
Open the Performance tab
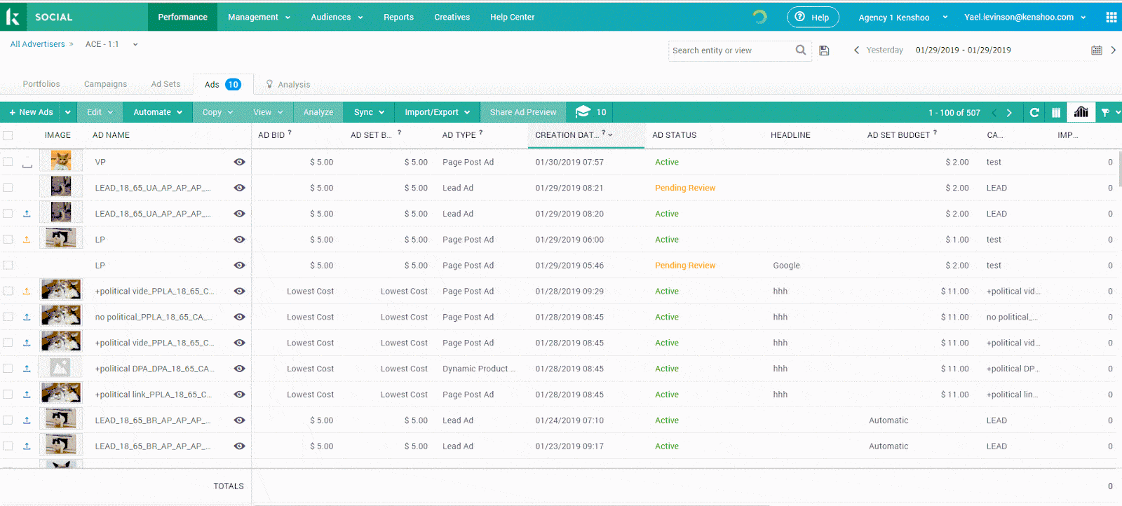[182, 17]
